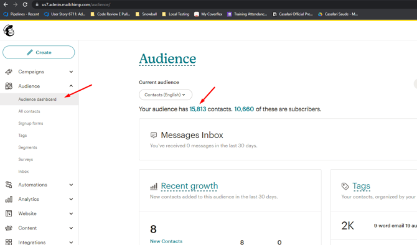417x245 pixels.
Task: Click the 10,660 subscribers link
Action: coord(244,109)
